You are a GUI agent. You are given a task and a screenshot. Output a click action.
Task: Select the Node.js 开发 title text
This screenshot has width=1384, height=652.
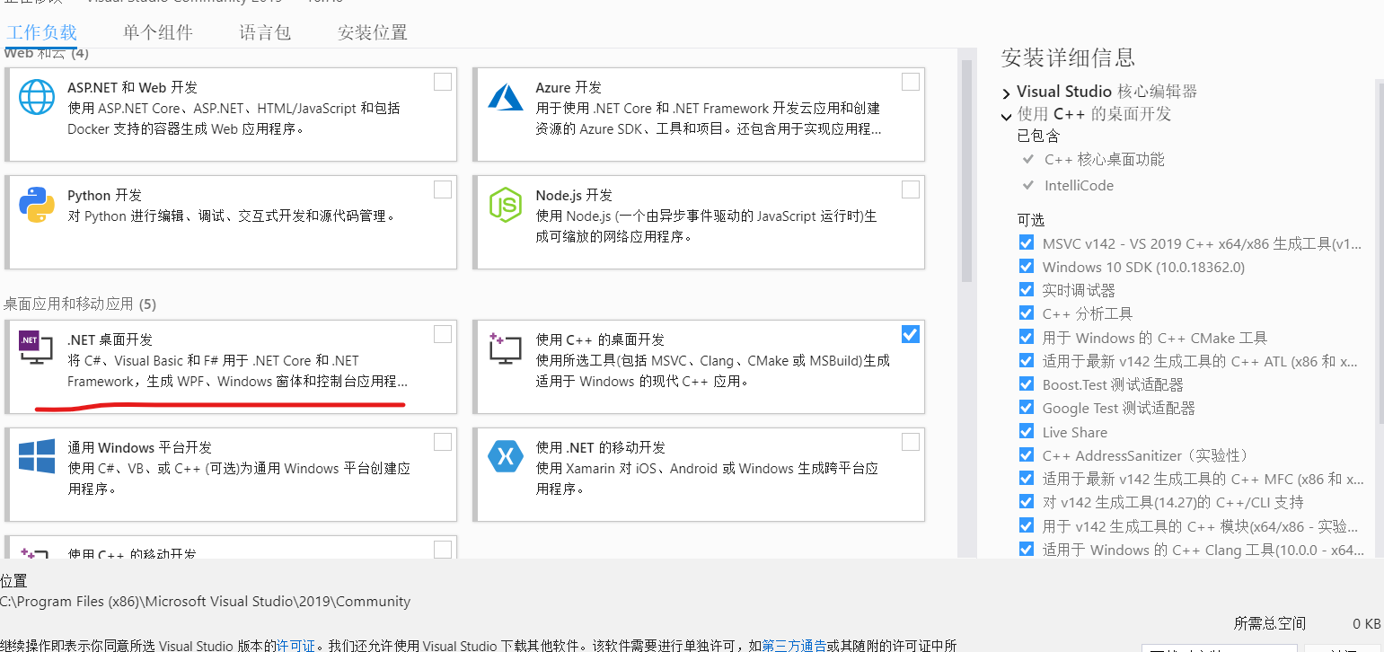pyautogui.click(x=574, y=195)
